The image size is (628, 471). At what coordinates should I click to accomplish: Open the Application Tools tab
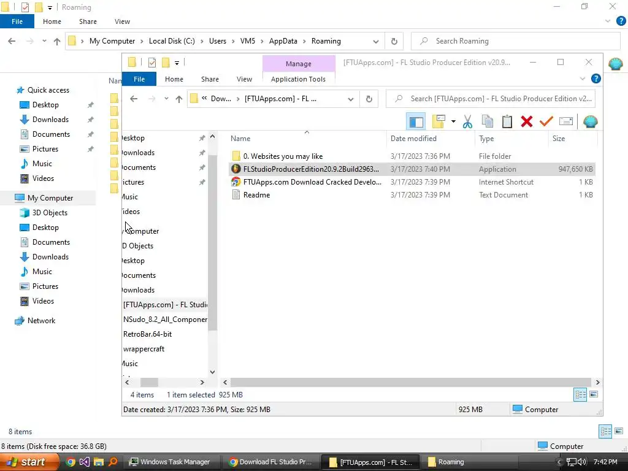click(x=298, y=79)
